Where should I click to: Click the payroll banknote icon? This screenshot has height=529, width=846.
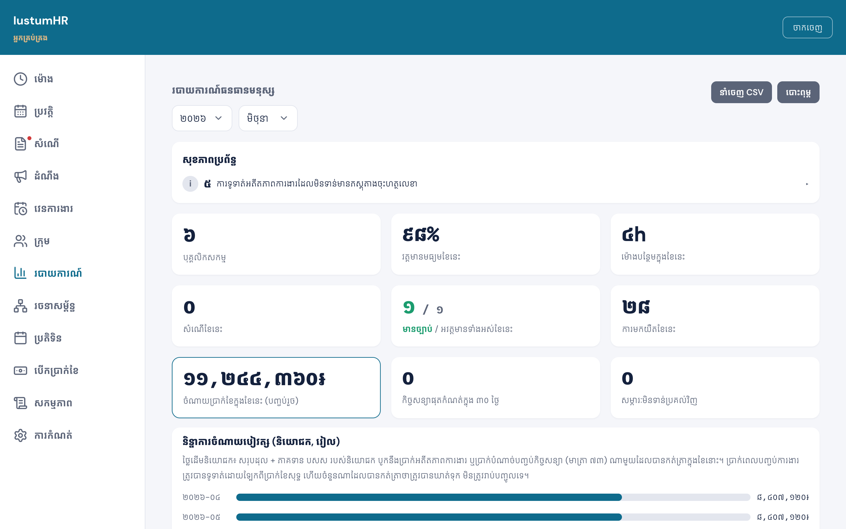[x=20, y=371]
